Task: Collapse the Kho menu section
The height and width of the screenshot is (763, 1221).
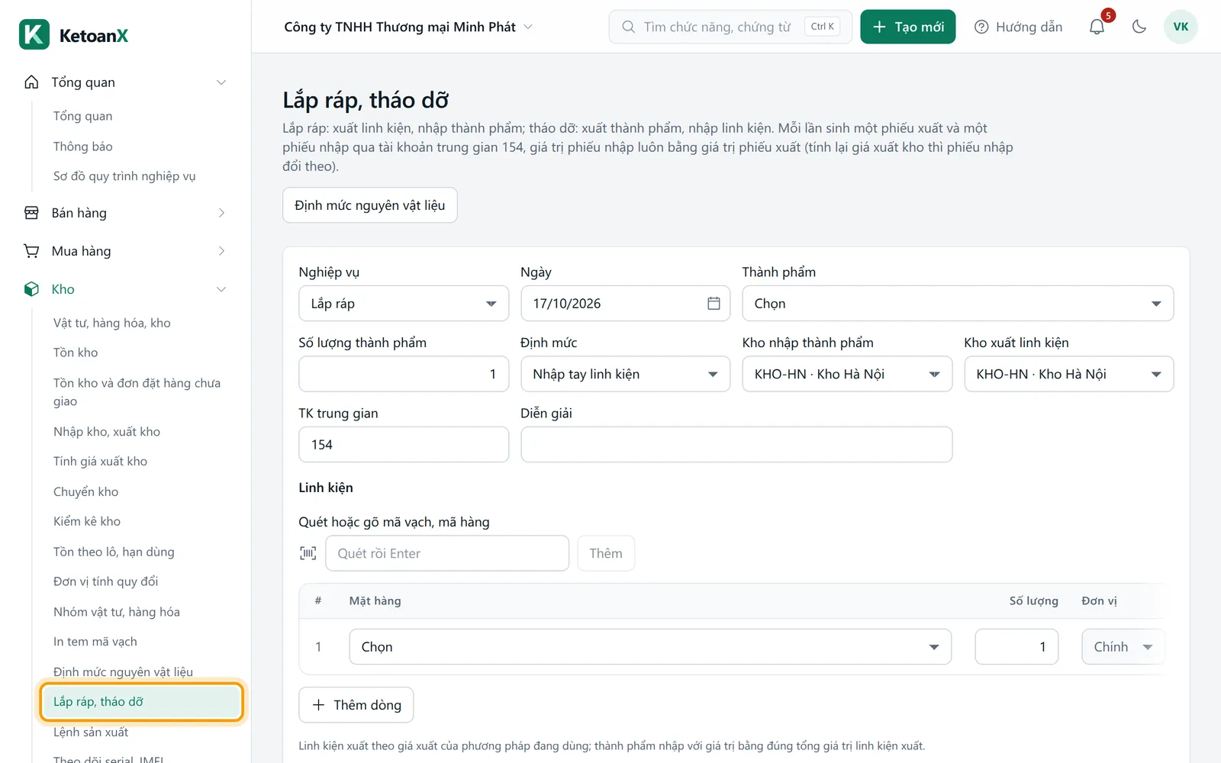Action: (221, 289)
